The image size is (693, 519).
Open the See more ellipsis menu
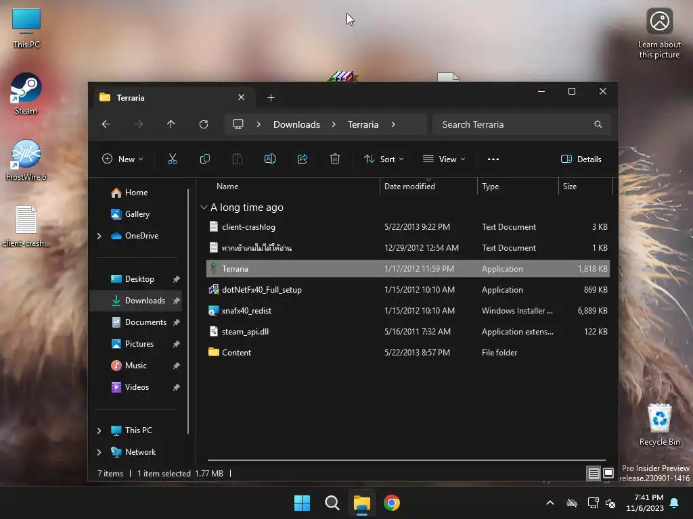pos(493,159)
